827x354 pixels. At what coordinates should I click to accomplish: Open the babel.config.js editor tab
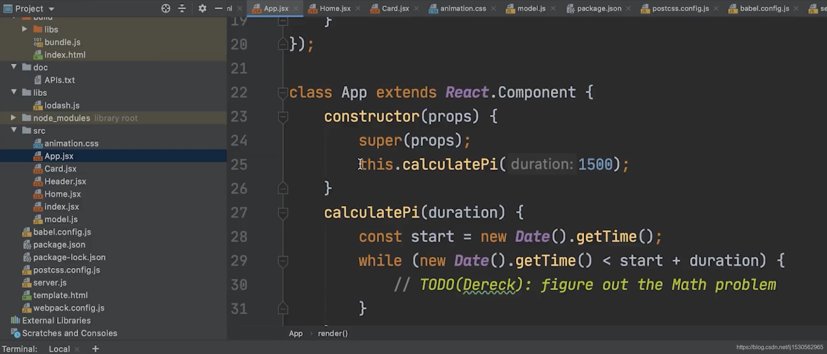point(764,8)
